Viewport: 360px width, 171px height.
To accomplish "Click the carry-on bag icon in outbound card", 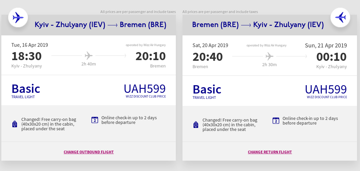I will pos(15,124).
